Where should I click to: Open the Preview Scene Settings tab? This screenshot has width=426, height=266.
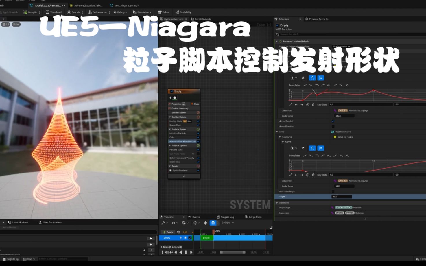(317, 19)
